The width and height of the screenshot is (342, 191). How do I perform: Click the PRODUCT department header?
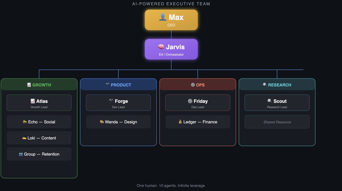(118, 84)
